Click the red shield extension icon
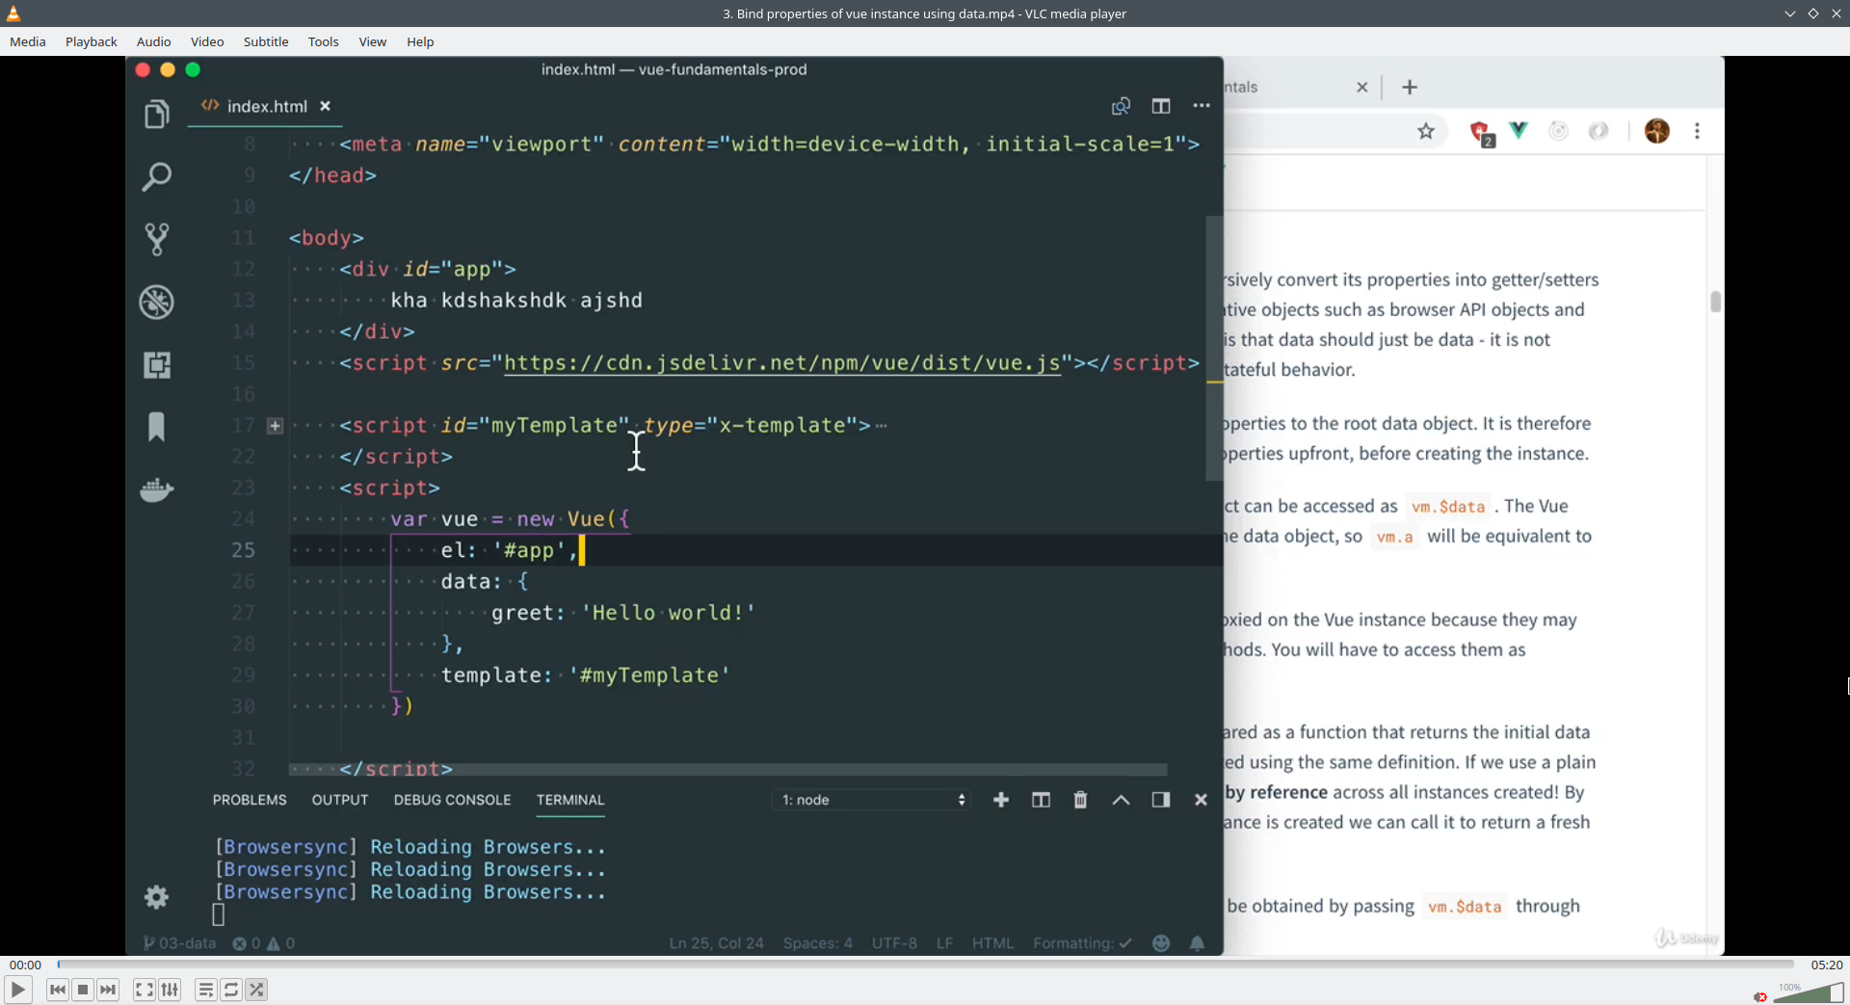The image size is (1850, 1005). 1481,132
